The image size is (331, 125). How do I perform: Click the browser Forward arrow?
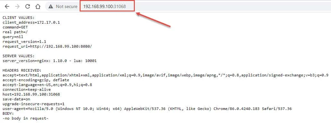pyautogui.click(x=17, y=6)
